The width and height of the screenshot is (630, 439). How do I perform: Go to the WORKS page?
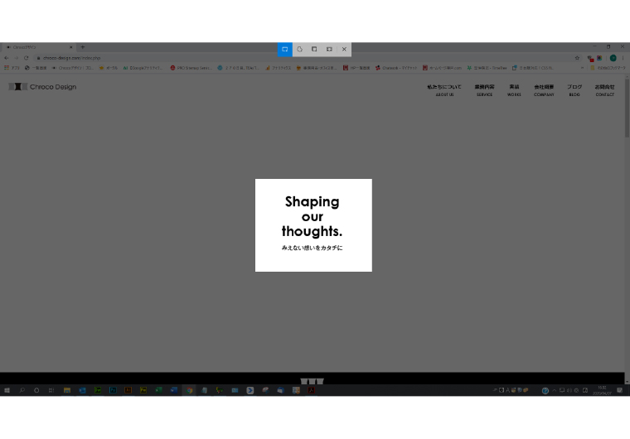tap(514, 89)
